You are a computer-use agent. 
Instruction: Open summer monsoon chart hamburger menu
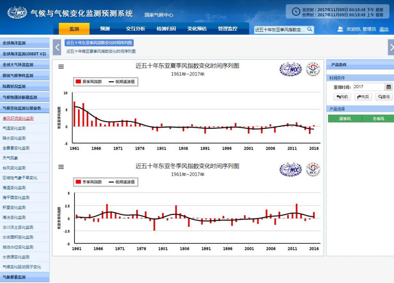coord(61,67)
